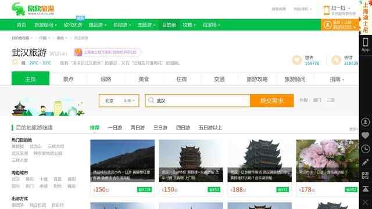Click 自由行 under 出游方式
The width and height of the screenshot is (372, 209).
(x=58, y=205)
